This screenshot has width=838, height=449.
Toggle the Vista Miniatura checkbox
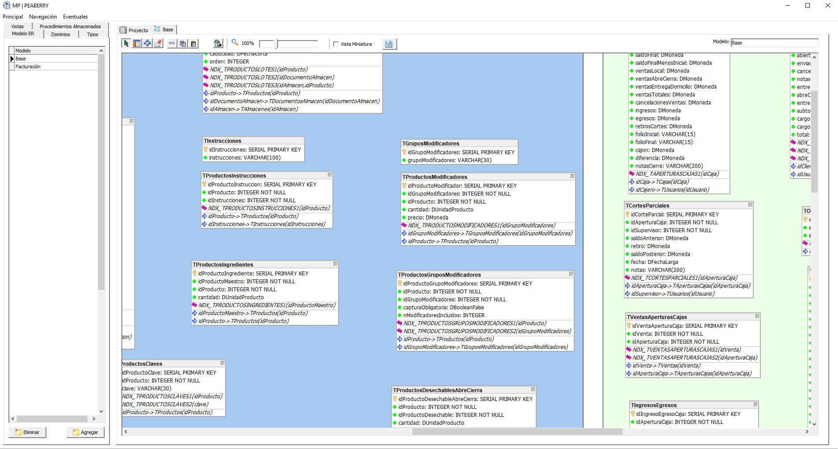[336, 44]
